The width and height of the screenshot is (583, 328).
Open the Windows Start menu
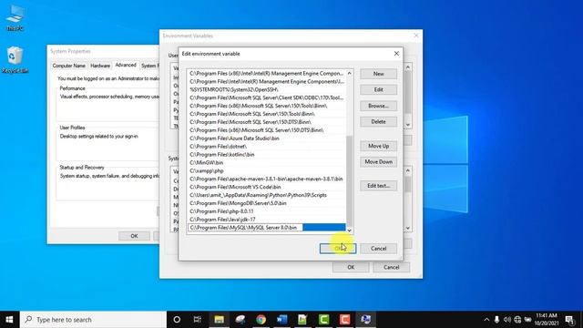tap(10, 320)
